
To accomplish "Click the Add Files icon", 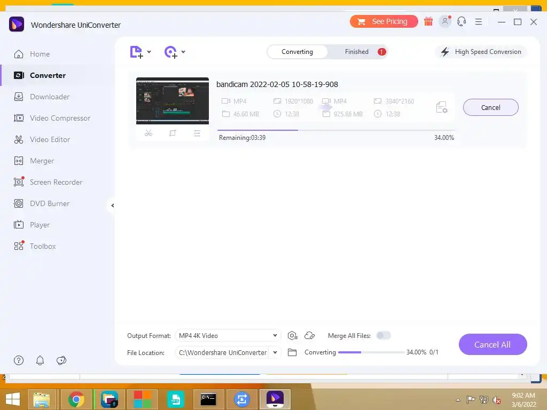I will pos(136,52).
